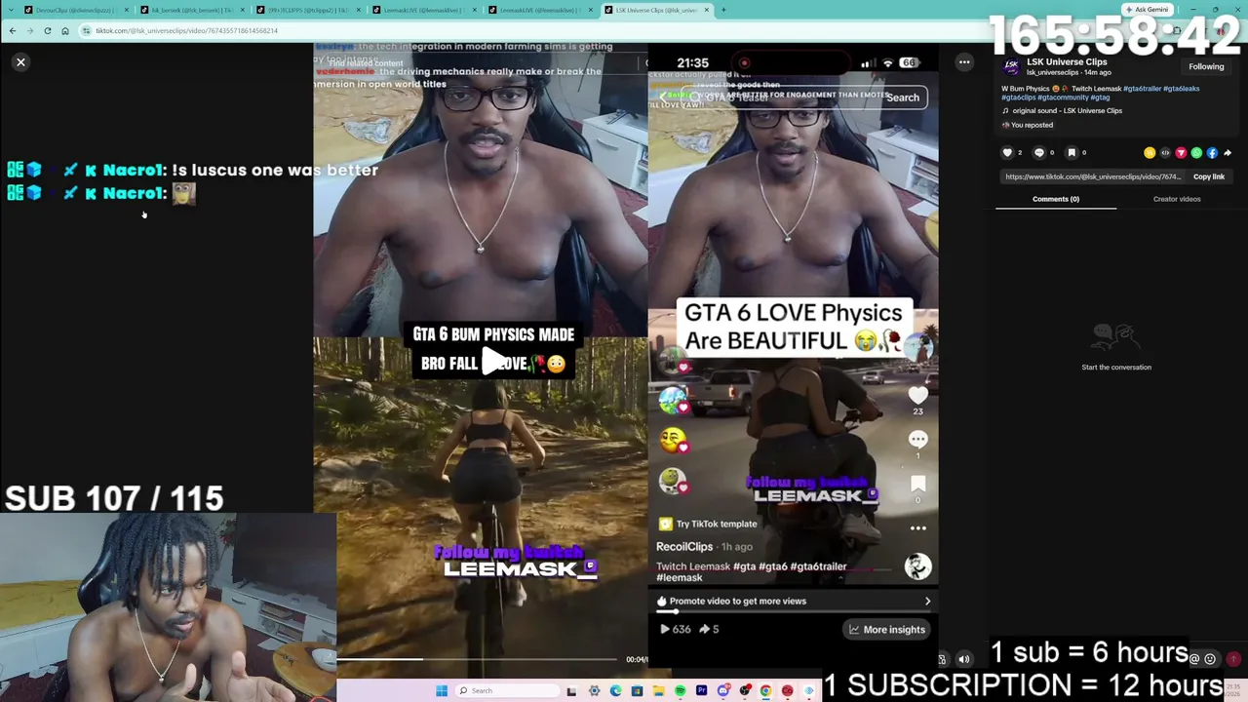Switch to DevourClipz browser tab
1248x702 pixels.
pos(78,10)
